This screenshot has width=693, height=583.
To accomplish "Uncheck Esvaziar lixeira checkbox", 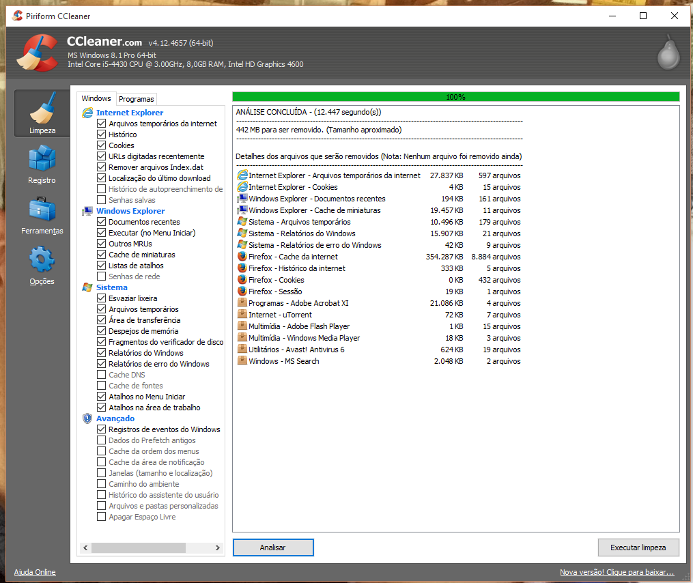I will tap(101, 298).
